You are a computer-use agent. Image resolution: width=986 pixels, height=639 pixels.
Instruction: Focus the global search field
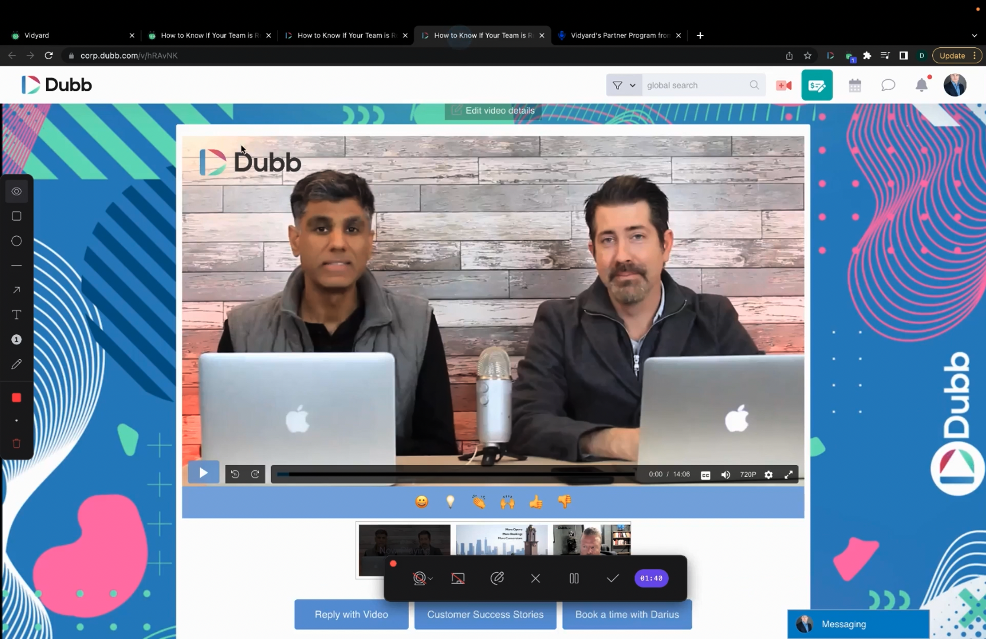click(695, 85)
